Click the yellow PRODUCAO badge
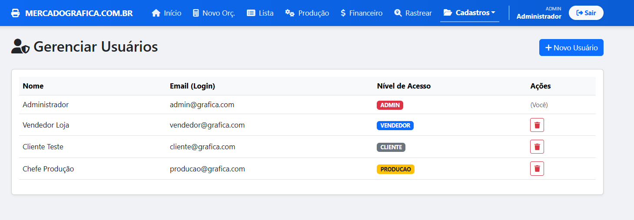This screenshot has height=220, width=634. [395, 169]
